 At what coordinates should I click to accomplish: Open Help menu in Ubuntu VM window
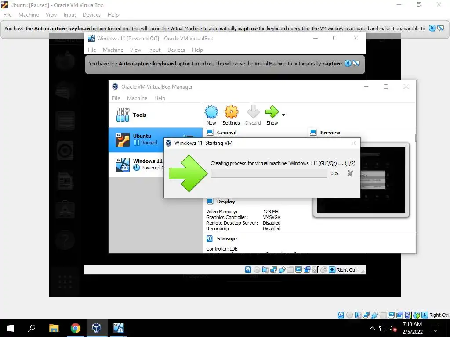point(113,15)
